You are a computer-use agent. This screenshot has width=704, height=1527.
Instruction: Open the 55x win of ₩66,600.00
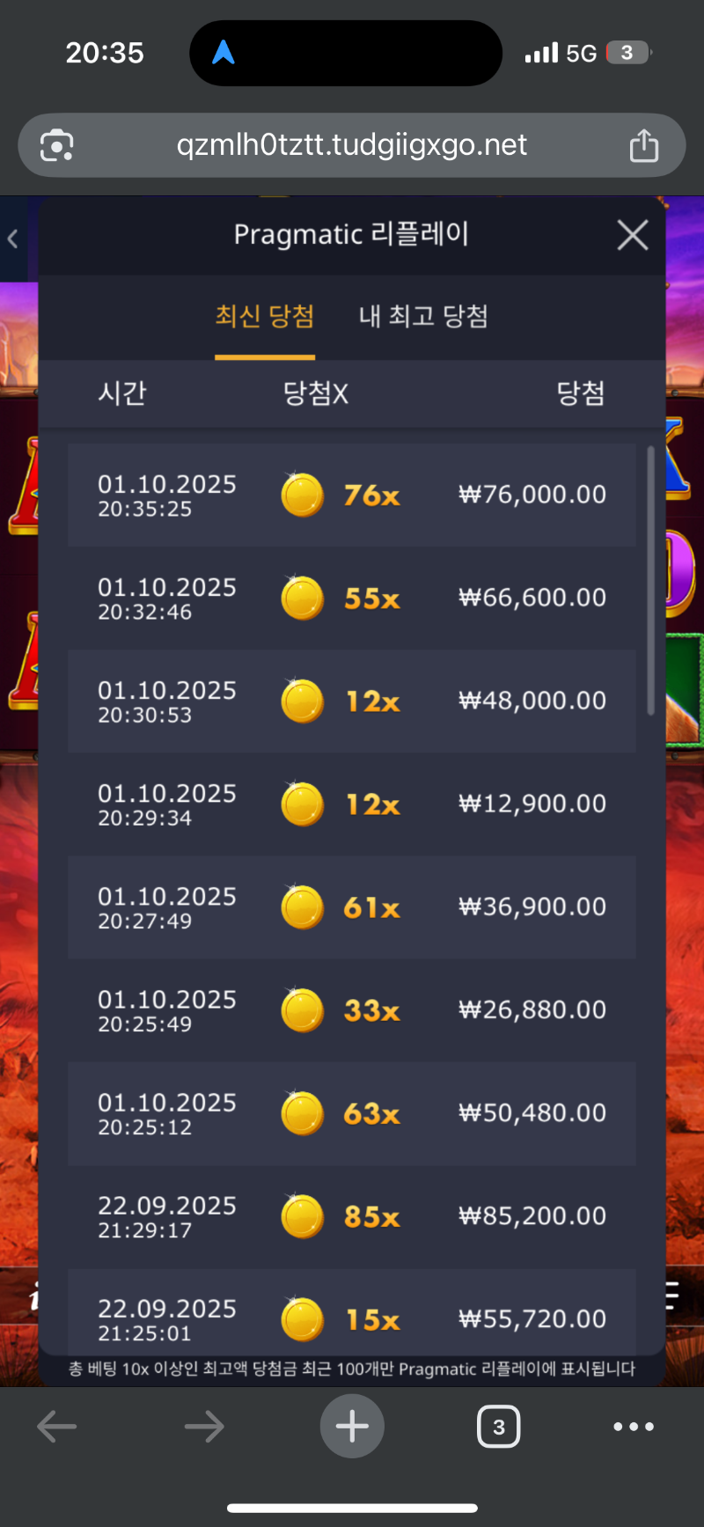[x=352, y=598]
